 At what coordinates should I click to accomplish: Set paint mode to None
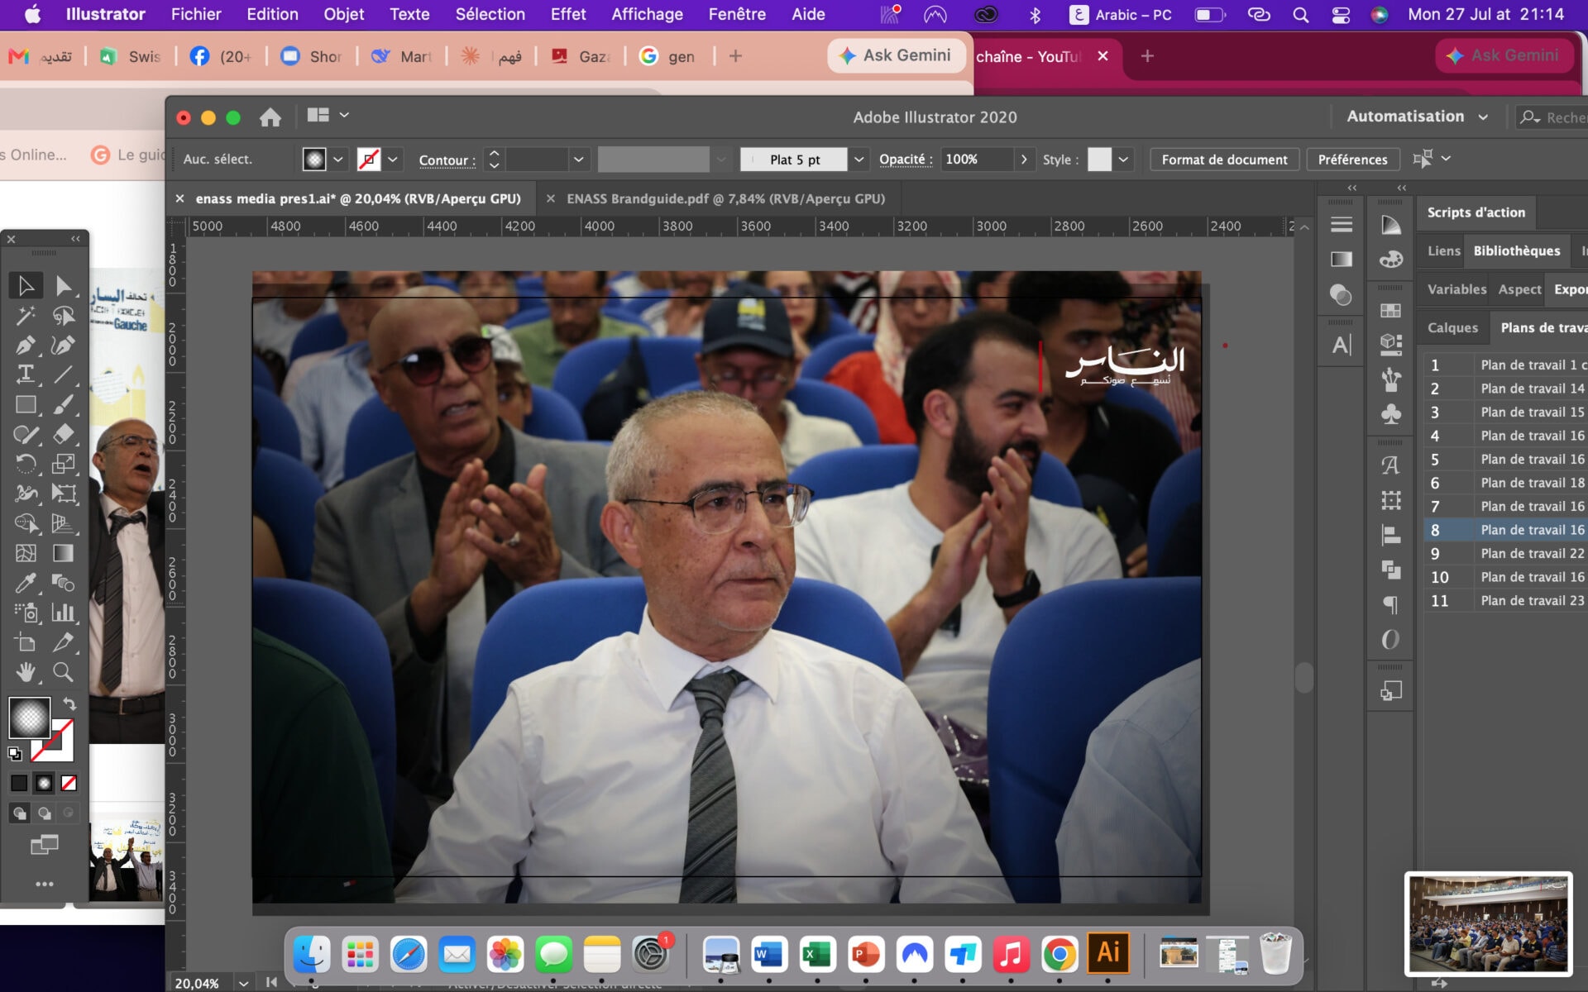pyautogui.click(x=69, y=783)
